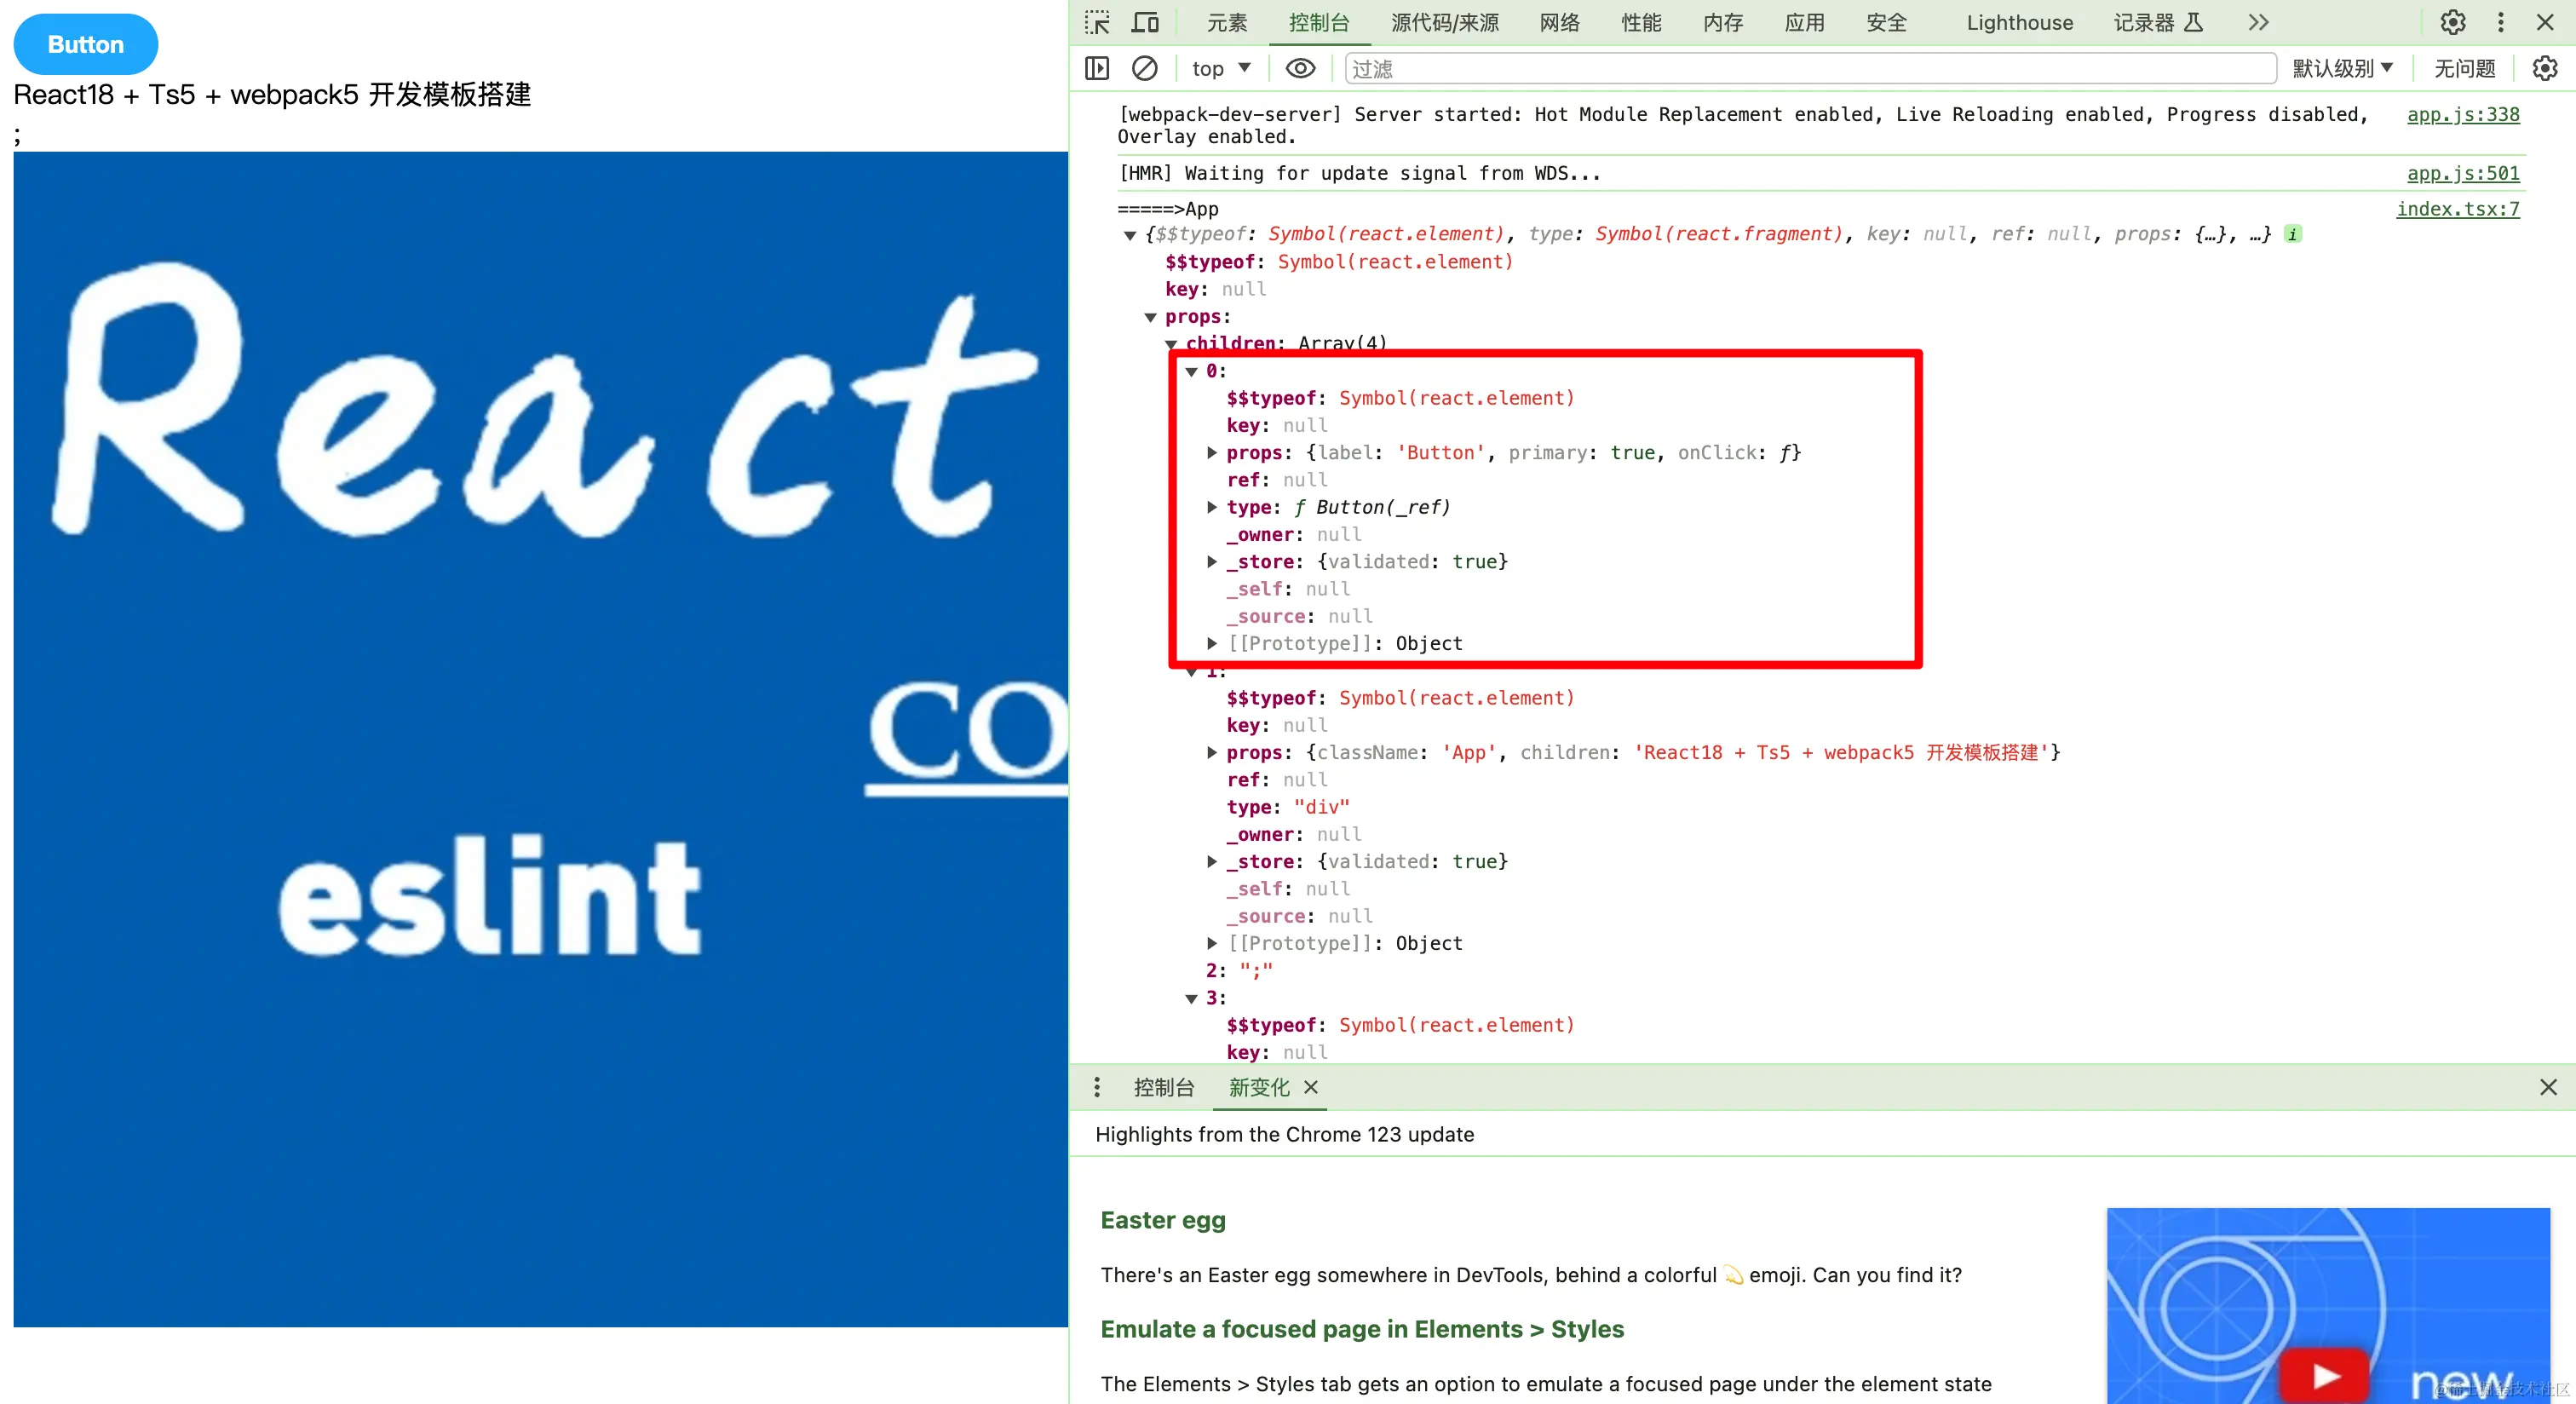
Task: Open the index.tsx:7 source link
Action: point(2457,209)
